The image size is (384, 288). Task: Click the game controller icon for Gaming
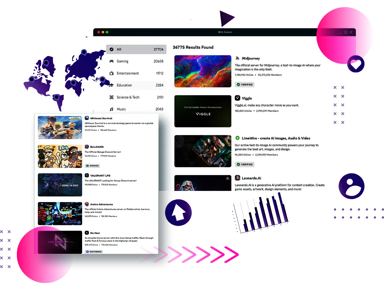tap(111, 61)
